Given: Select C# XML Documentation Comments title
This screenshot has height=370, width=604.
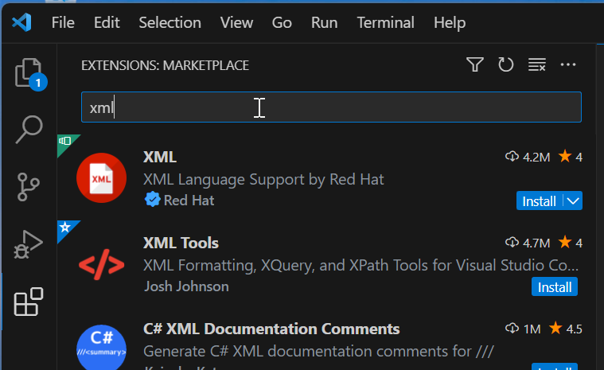Looking at the screenshot, I should (x=271, y=329).
